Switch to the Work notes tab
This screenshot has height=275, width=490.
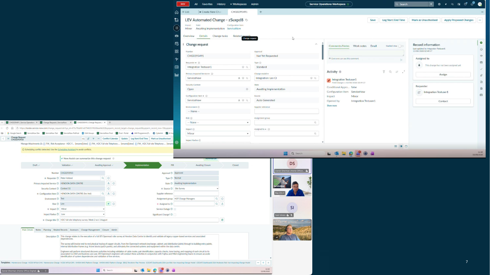tap(360, 46)
